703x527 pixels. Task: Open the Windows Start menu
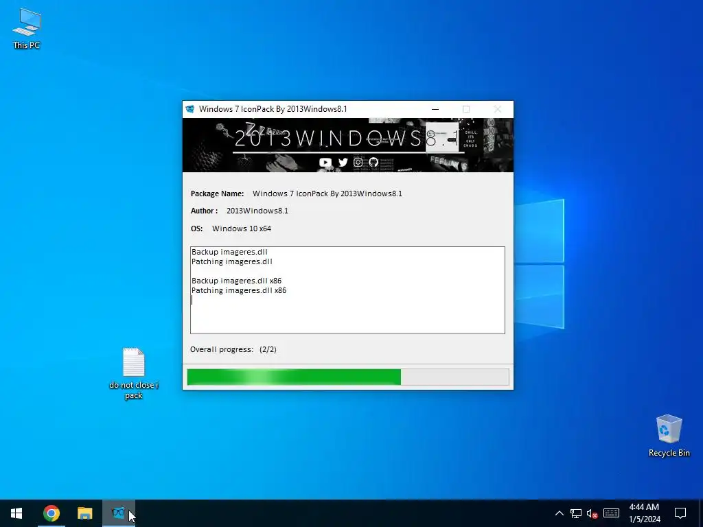click(x=16, y=513)
